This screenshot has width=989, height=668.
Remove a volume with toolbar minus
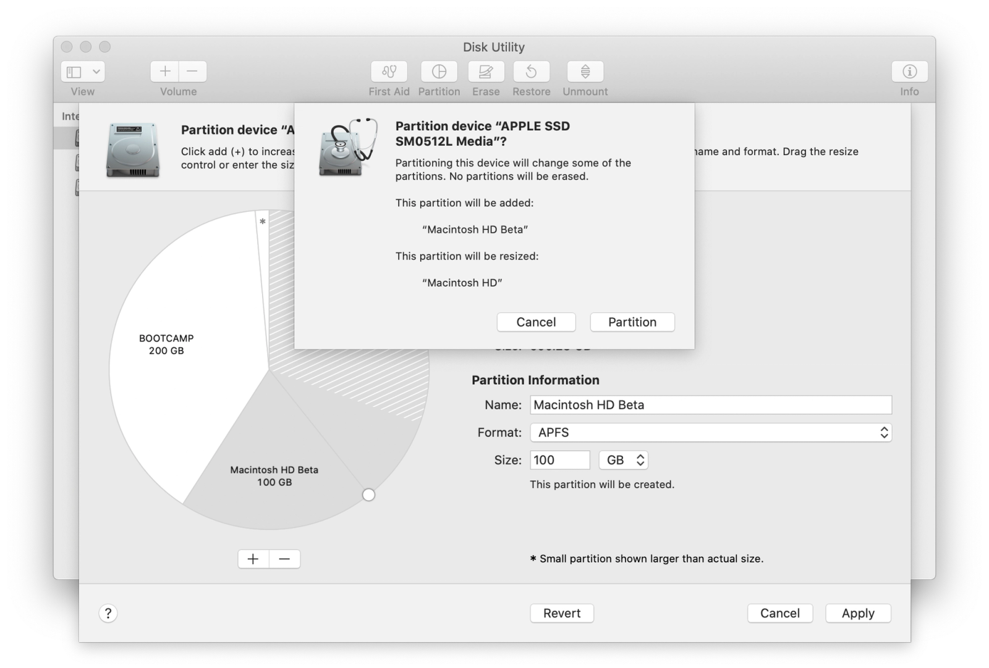193,72
